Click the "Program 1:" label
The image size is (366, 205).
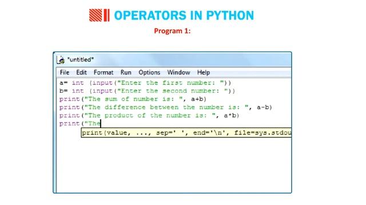coord(172,31)
